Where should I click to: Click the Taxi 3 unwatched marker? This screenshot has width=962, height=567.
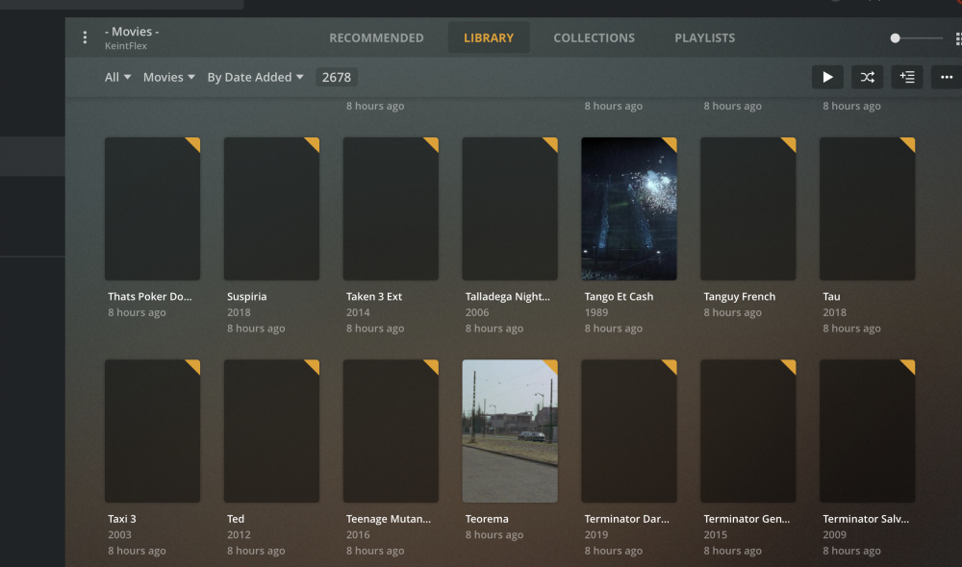coord(195,365)
